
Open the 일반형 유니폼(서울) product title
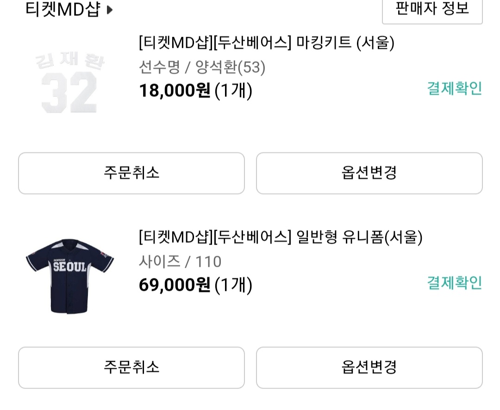coord(281,237)
